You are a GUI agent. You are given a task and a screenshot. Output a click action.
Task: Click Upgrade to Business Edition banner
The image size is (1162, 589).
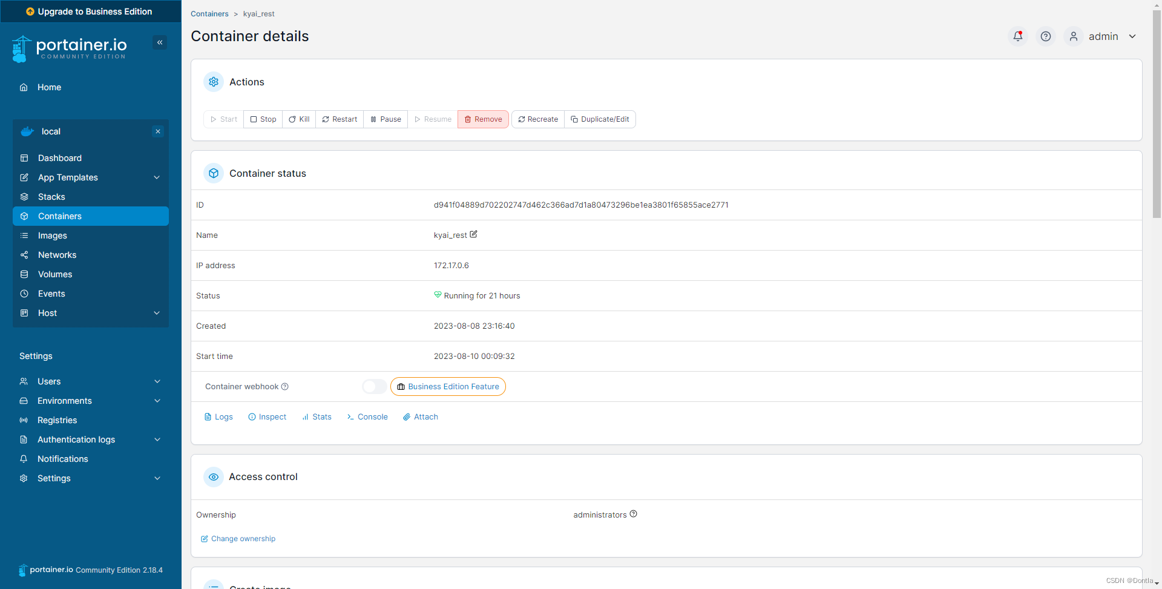coord(91,11)
